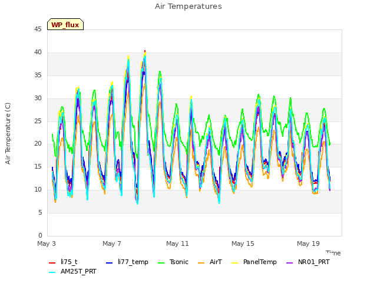Toggle the li77_temp legend entry
Viewport: 377px width, 283px height.
click(x=127, y=262)
